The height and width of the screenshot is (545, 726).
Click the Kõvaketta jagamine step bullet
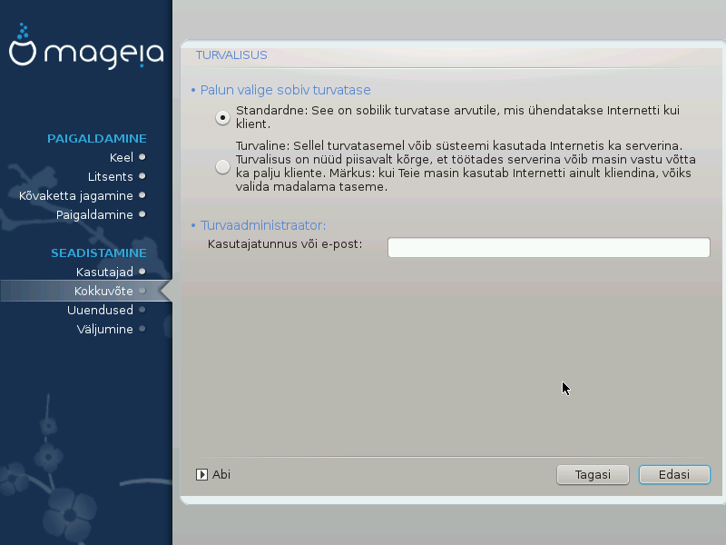pos(142,195)
